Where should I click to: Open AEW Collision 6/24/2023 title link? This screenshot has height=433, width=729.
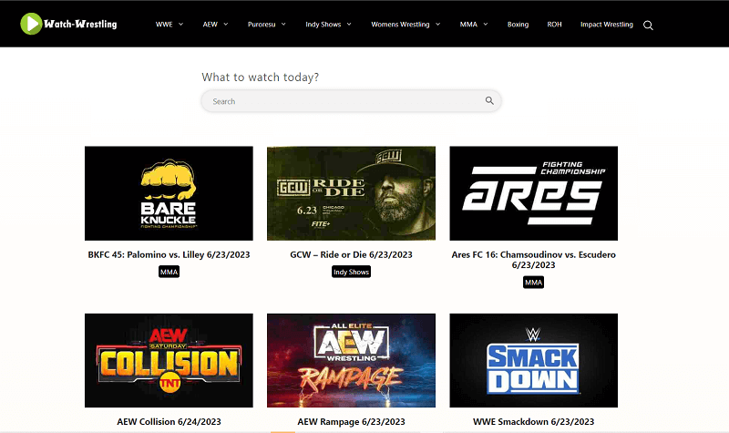(169, 422)
